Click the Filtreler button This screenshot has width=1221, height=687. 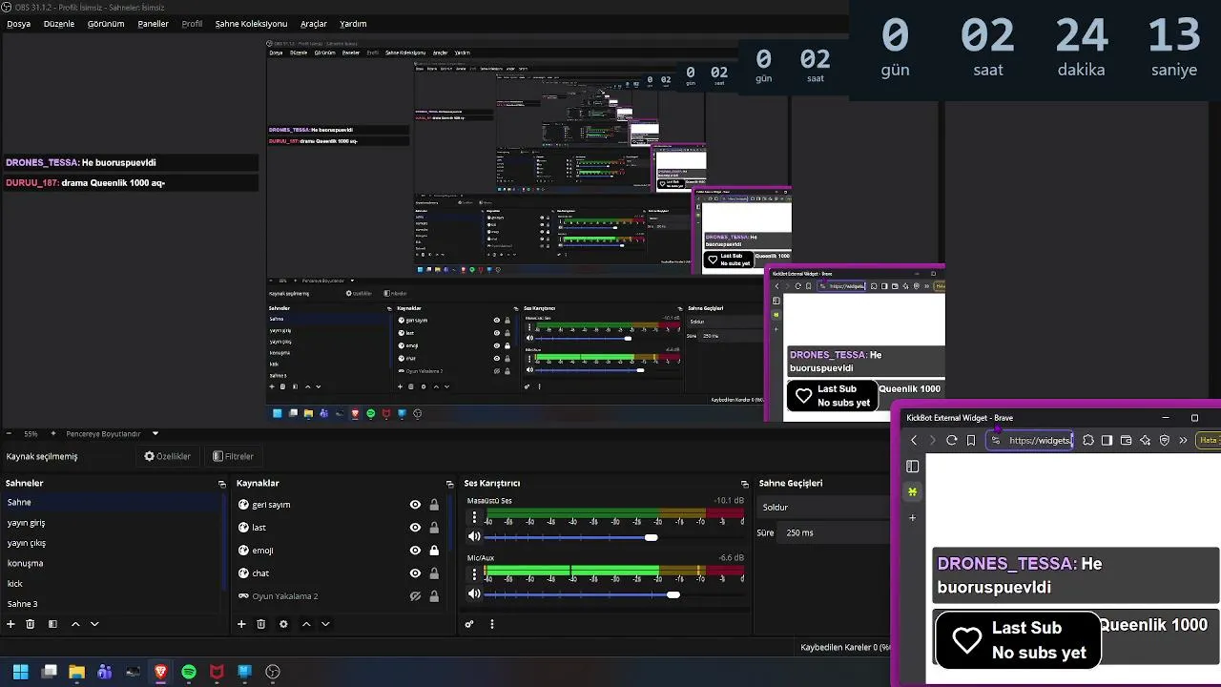pos(233,456)
